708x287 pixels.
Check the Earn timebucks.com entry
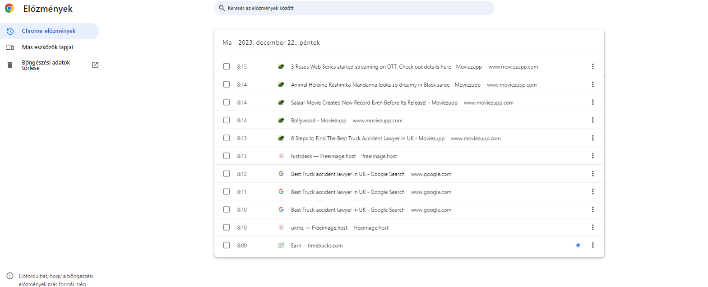tap(227, 245)
